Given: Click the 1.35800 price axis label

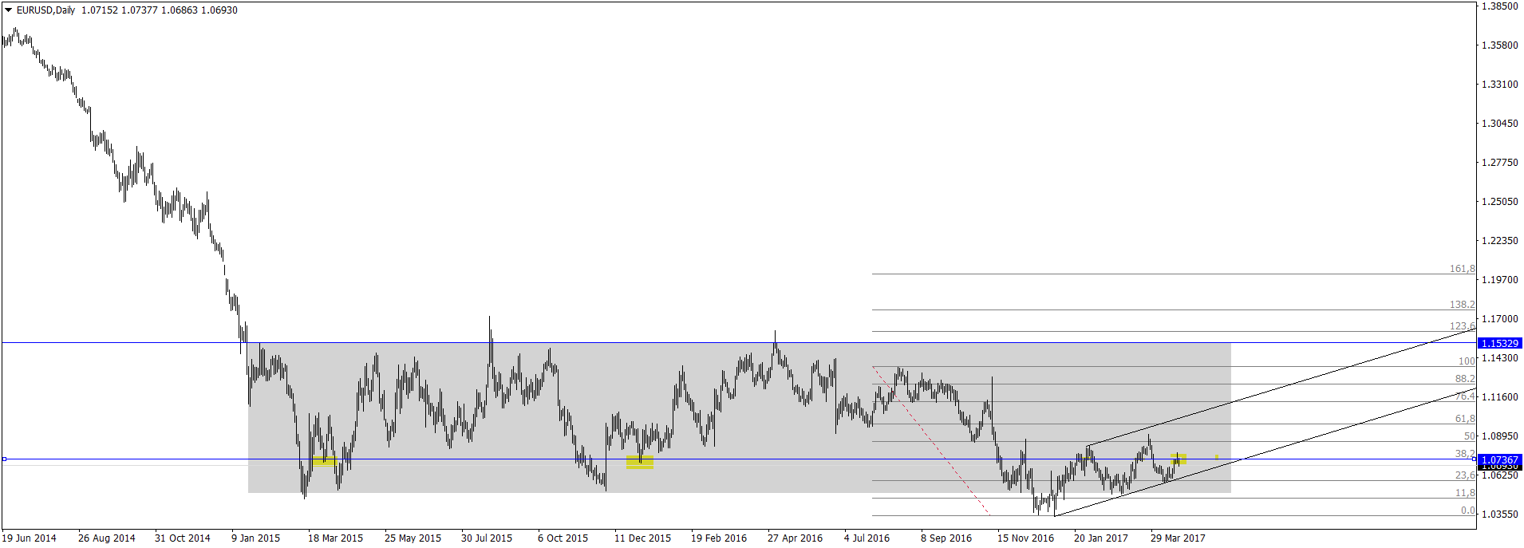Looking at the screenshot, I should click(1499, 45).
